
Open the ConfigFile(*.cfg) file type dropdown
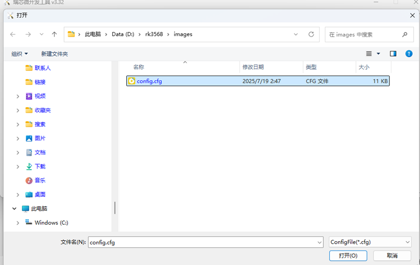coord(370,242)
